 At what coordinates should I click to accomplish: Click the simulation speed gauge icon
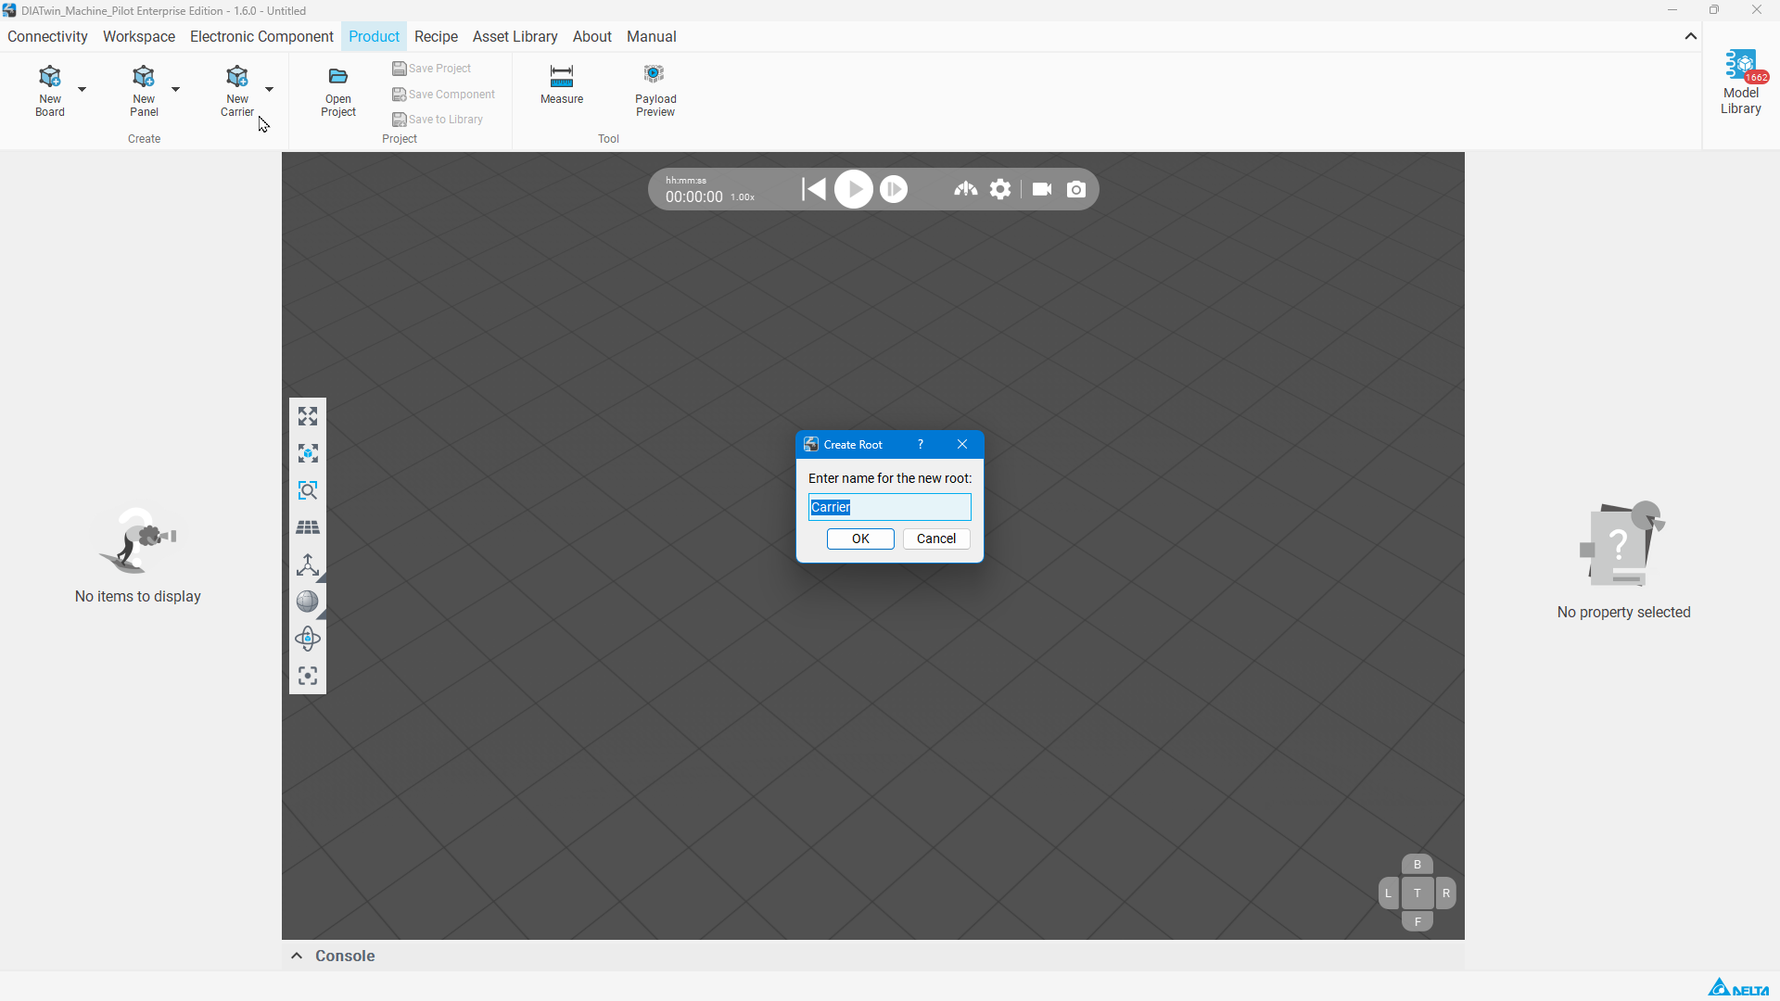pos(966,189)
